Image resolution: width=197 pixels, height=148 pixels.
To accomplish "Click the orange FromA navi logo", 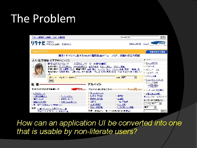I will (x=135, y=89).
